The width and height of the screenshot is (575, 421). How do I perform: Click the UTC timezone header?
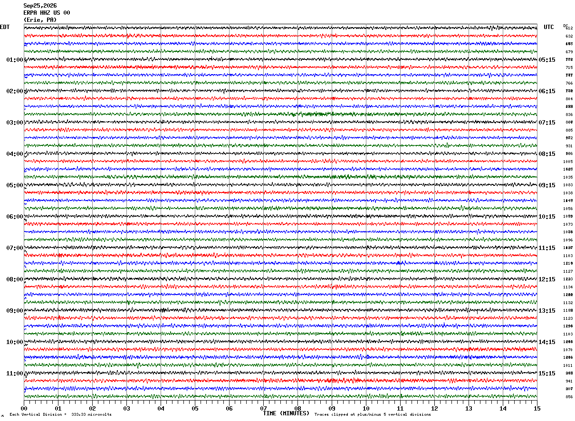pyautogui.click(x=549, y=27)
